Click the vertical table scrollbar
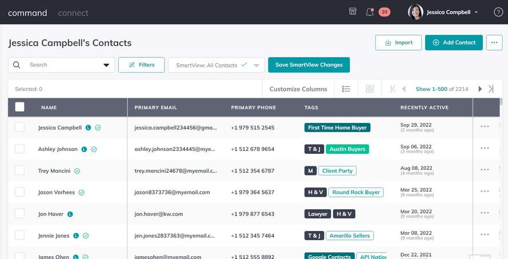 tap(501, 102)
